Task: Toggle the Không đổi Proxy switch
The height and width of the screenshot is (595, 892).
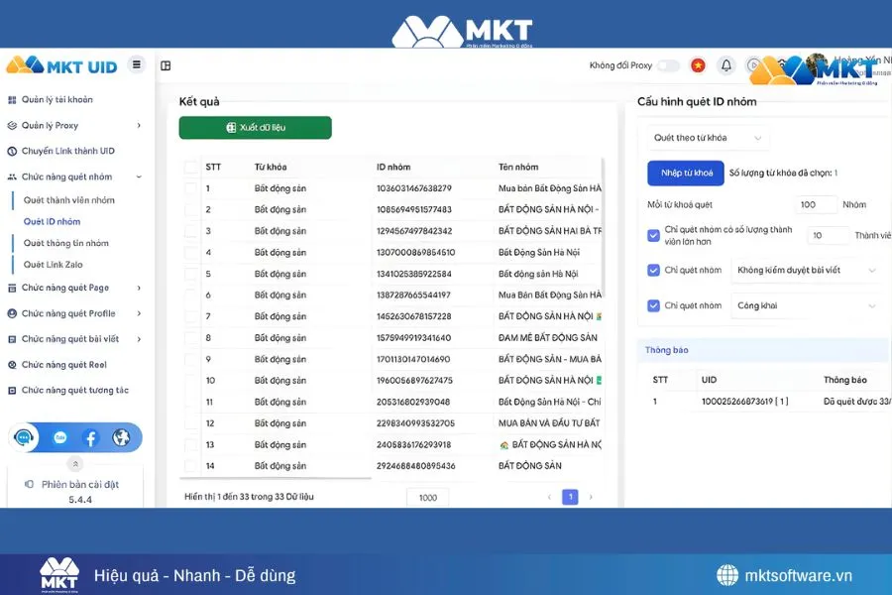Action: [669, 64]
